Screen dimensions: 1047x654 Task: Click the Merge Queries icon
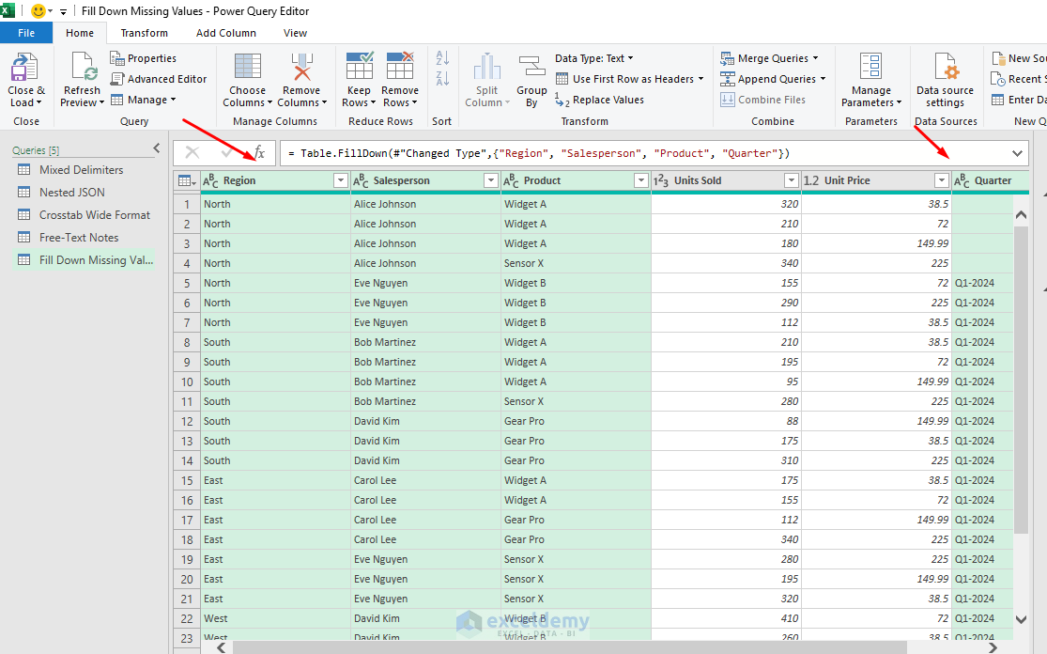[x=728, y=58]
